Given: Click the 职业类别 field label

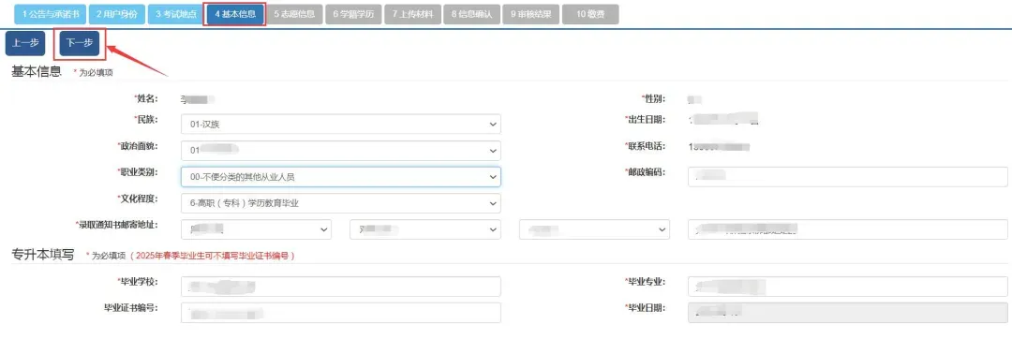Looking at the screenshot, I should click(x=138, y=172).
